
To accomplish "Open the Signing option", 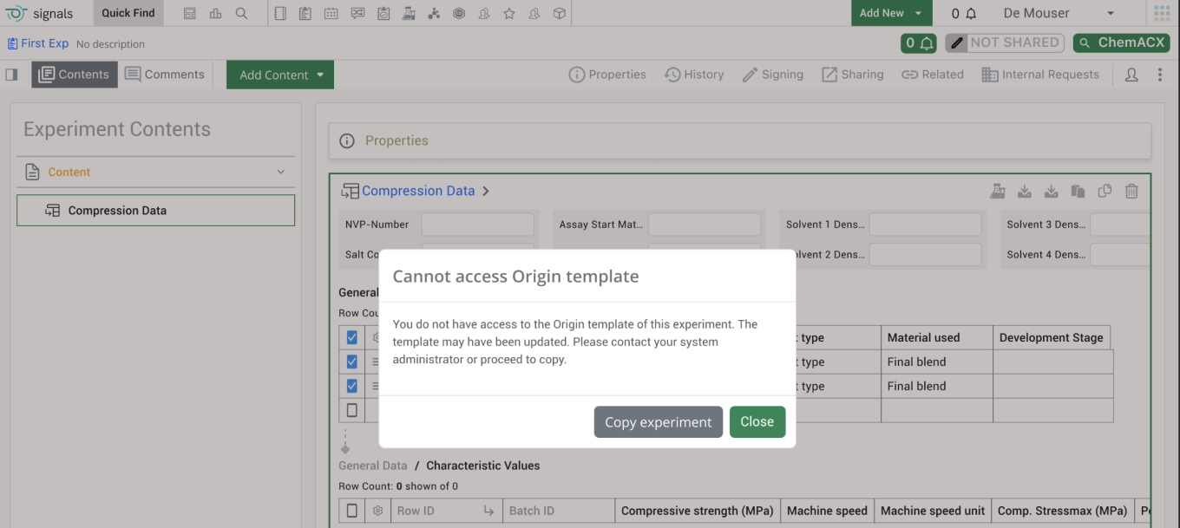I will pos(773,75).
